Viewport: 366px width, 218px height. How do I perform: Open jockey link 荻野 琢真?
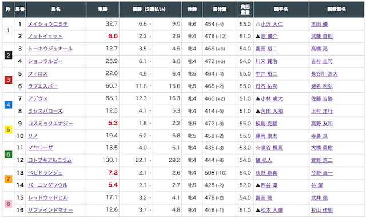click(266, 173)
